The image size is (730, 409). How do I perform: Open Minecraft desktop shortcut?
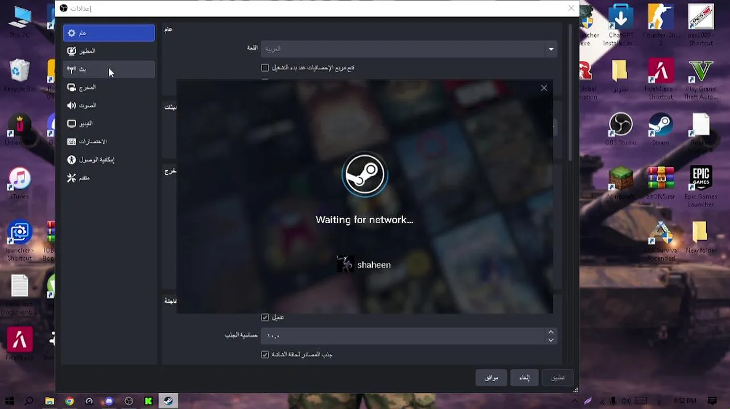[621, 183]
